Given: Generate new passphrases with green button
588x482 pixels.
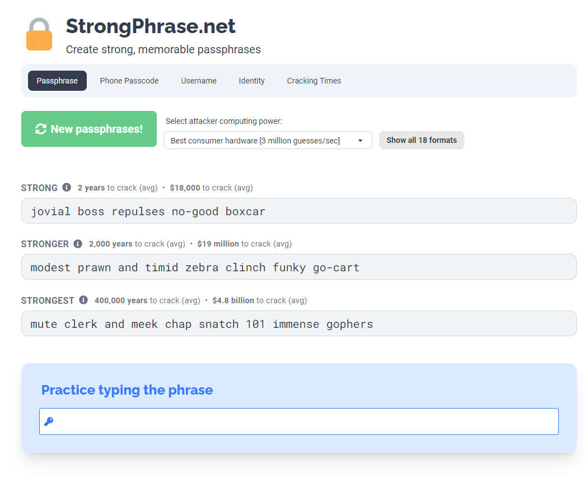Looking at the screenshot, I should click(x=89, y=129).
